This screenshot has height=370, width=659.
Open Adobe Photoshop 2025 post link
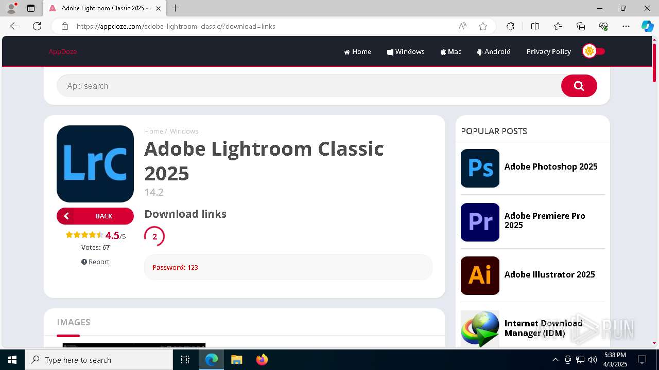551,166
